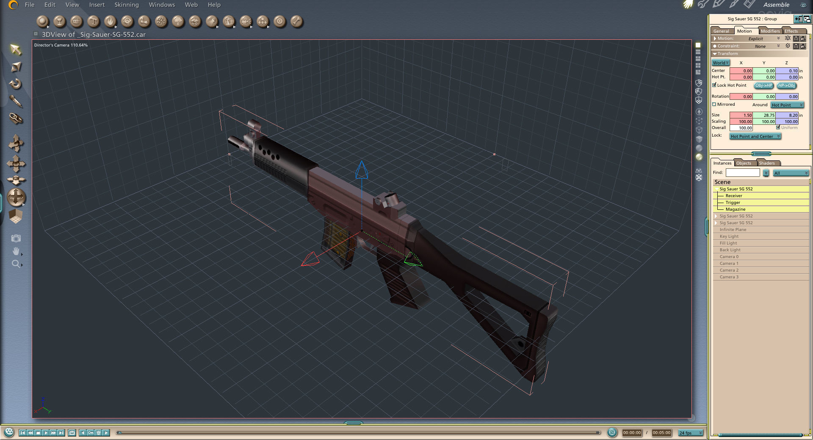Open the Assemble room hand icon
Viewport: 813px width, 440px height.
click(x=689, y=4)
